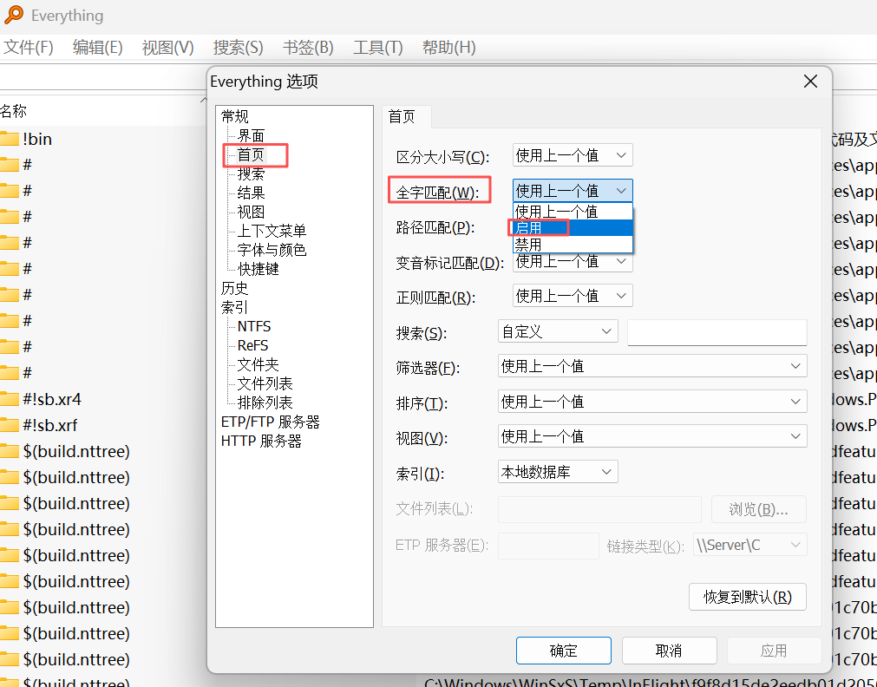Click the #!sb.xrf folder icon
Image resolution: width=877 pixels, height=687 pixels.
pos(10,425)
